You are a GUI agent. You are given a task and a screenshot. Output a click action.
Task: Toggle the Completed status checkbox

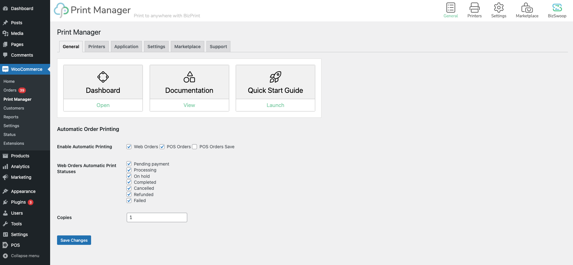129,182
